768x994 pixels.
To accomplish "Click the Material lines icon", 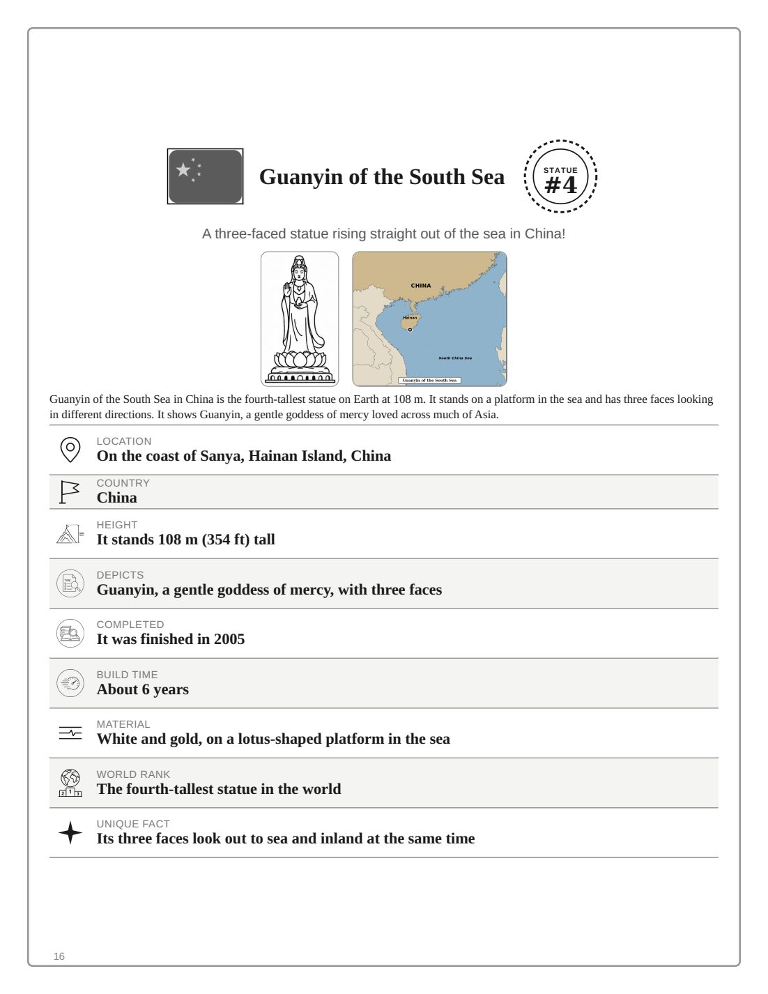I will pos(70,733).
